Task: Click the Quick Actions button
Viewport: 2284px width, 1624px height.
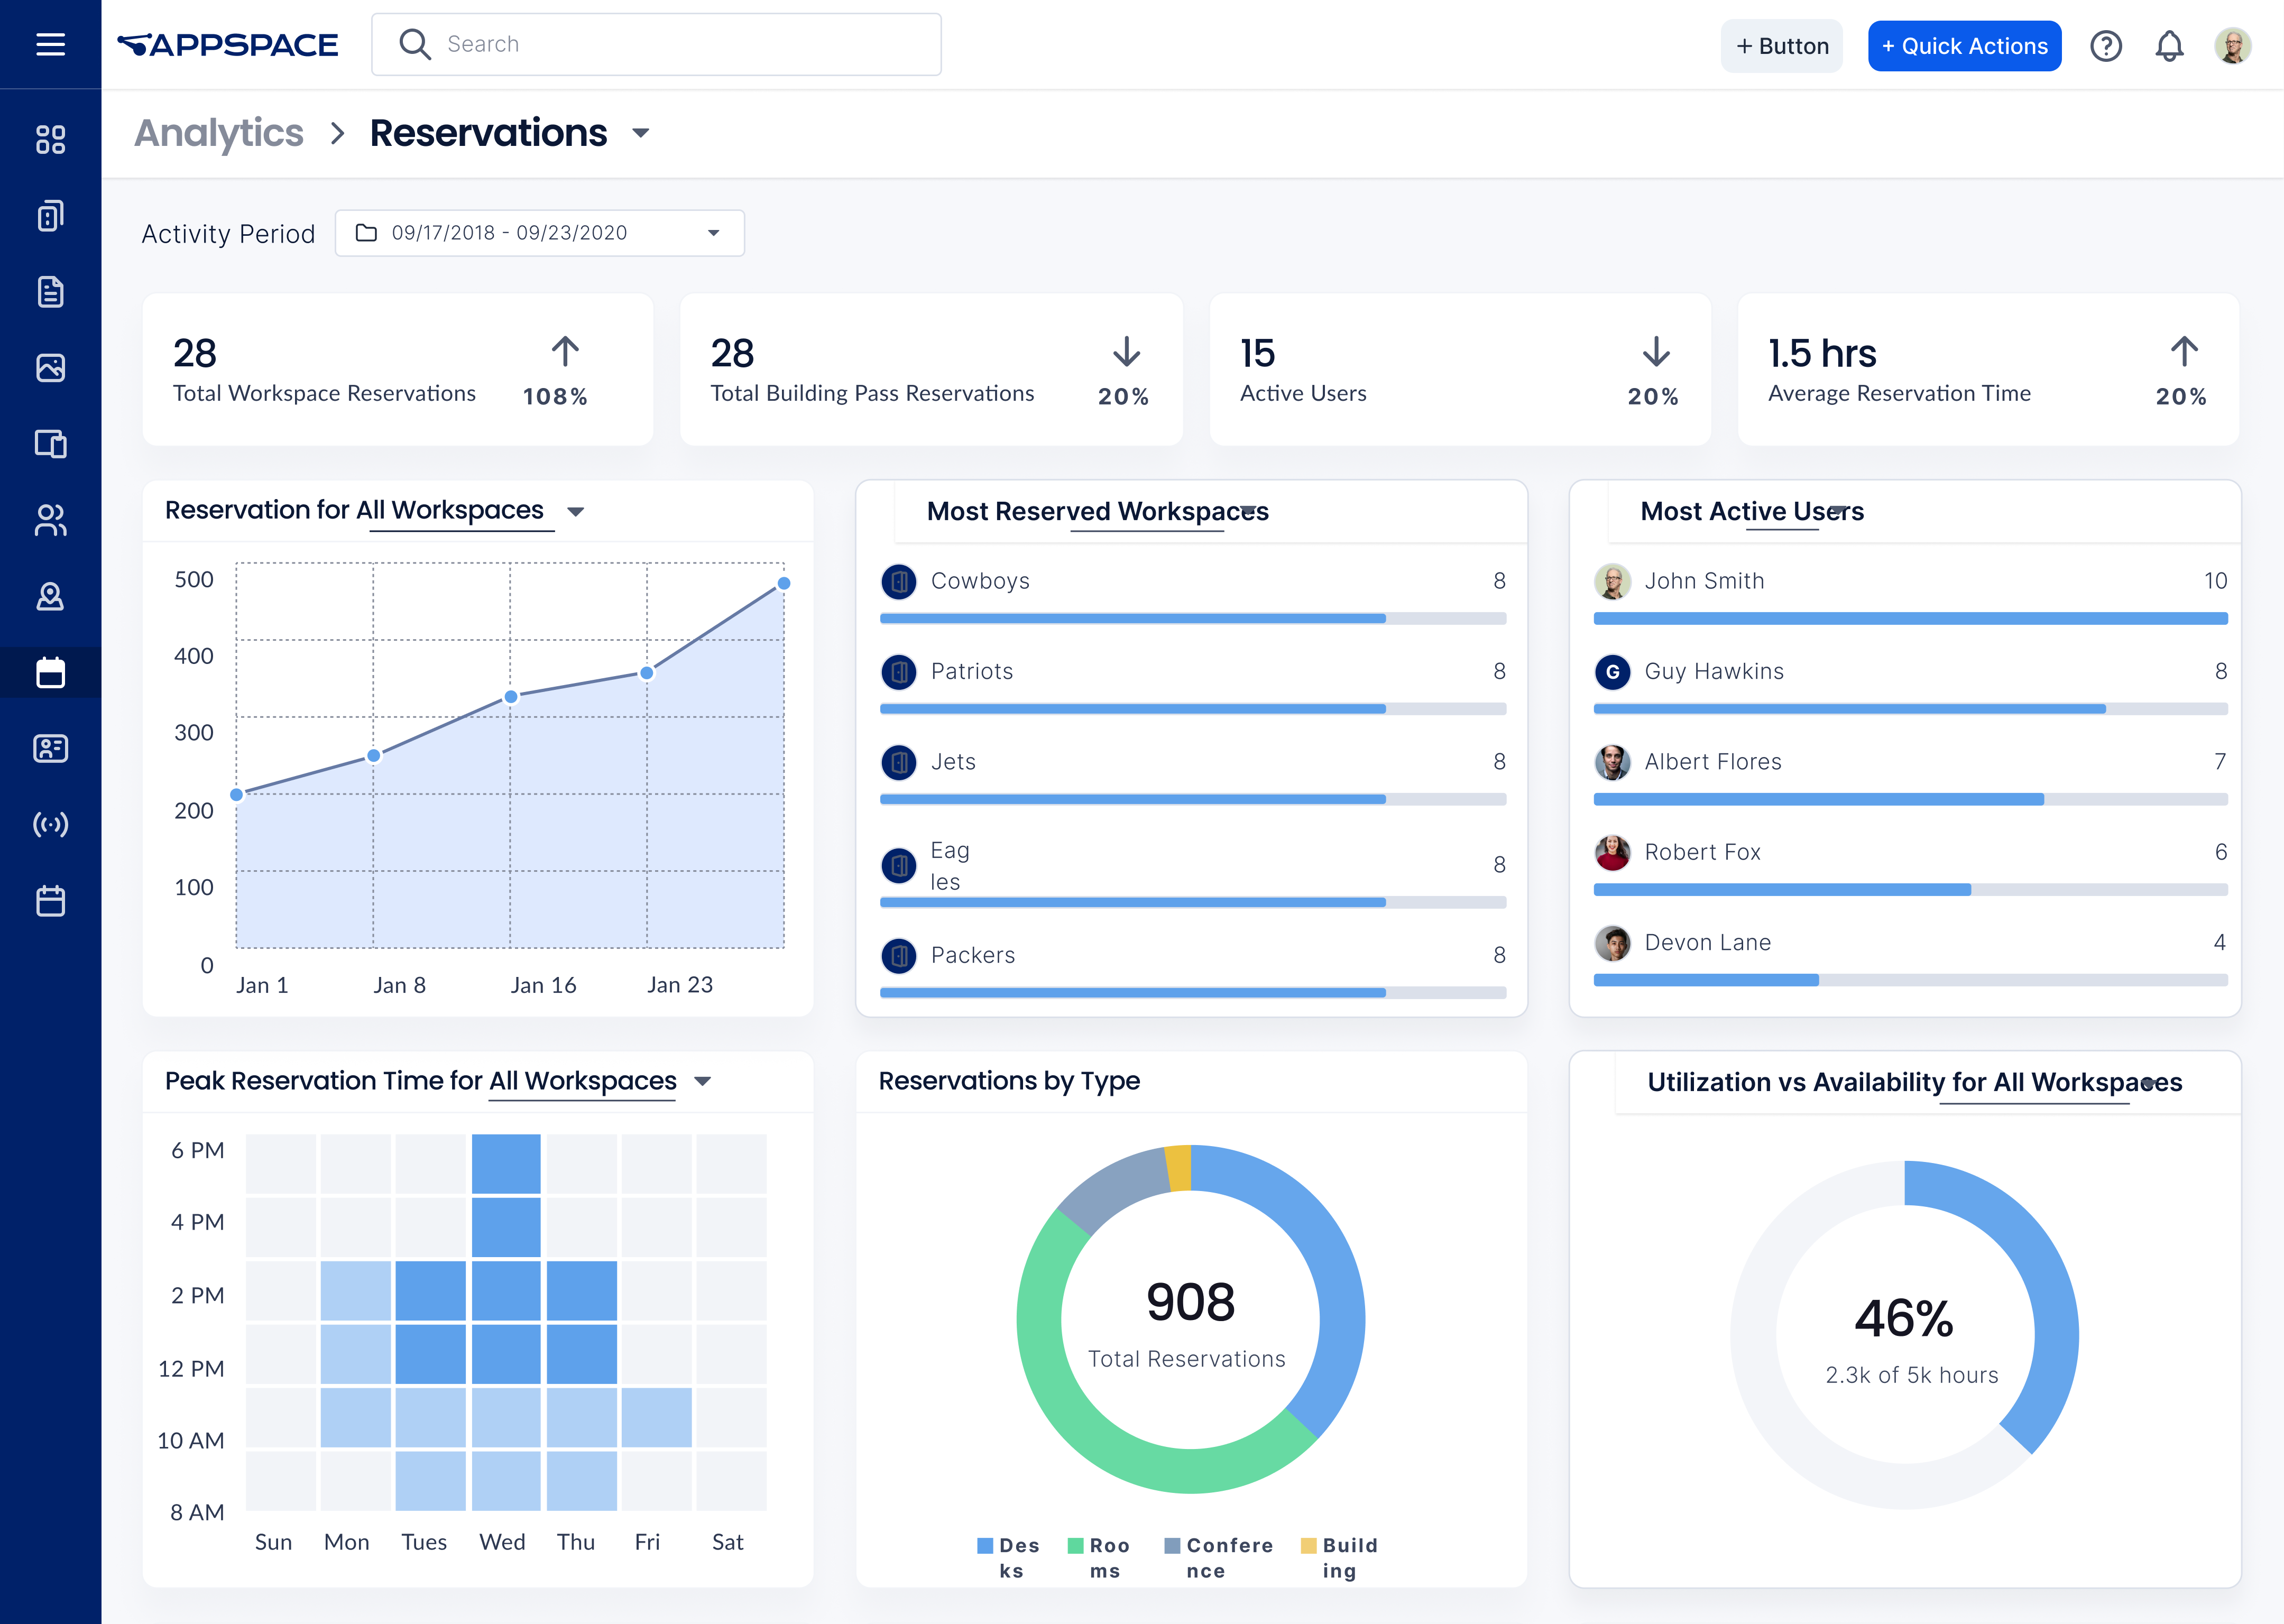Action: pos(1963,45)
